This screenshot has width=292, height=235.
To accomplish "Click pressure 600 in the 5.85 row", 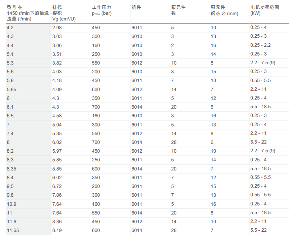I will pos(96,90).
